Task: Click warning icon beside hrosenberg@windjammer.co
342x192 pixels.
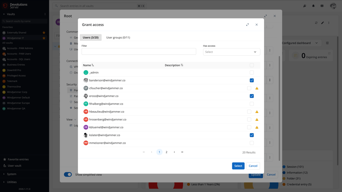Action: (257, 120)
